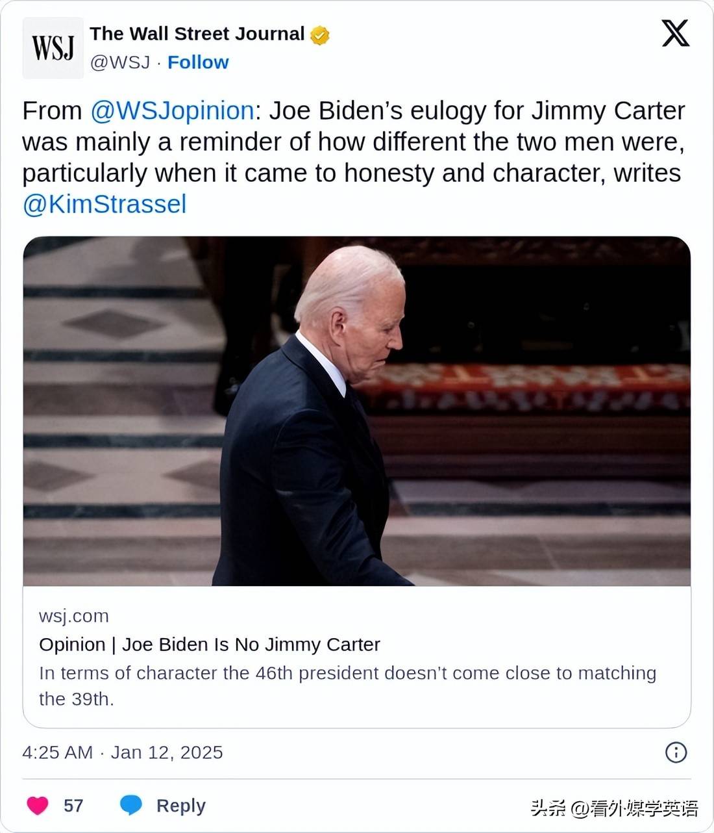Show tweet info via the circled i icon
The width and height of the screenshot is (714, 833).
pyautogui.click(x=676, y=752)
